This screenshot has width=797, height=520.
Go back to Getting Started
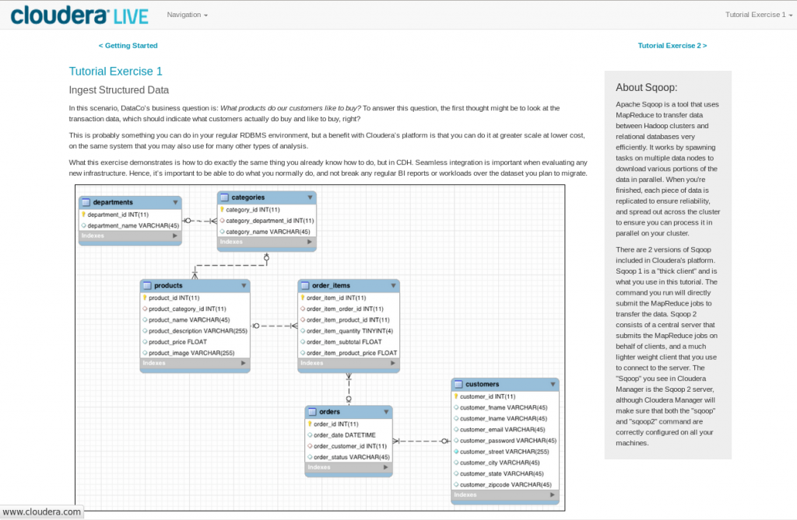[128, 46]
